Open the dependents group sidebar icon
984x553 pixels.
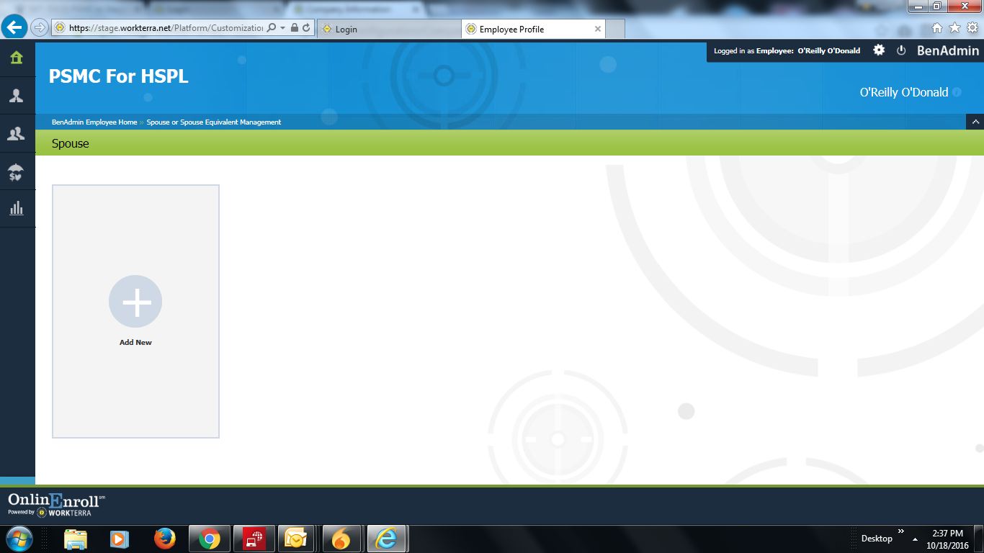tap(16, 134)
